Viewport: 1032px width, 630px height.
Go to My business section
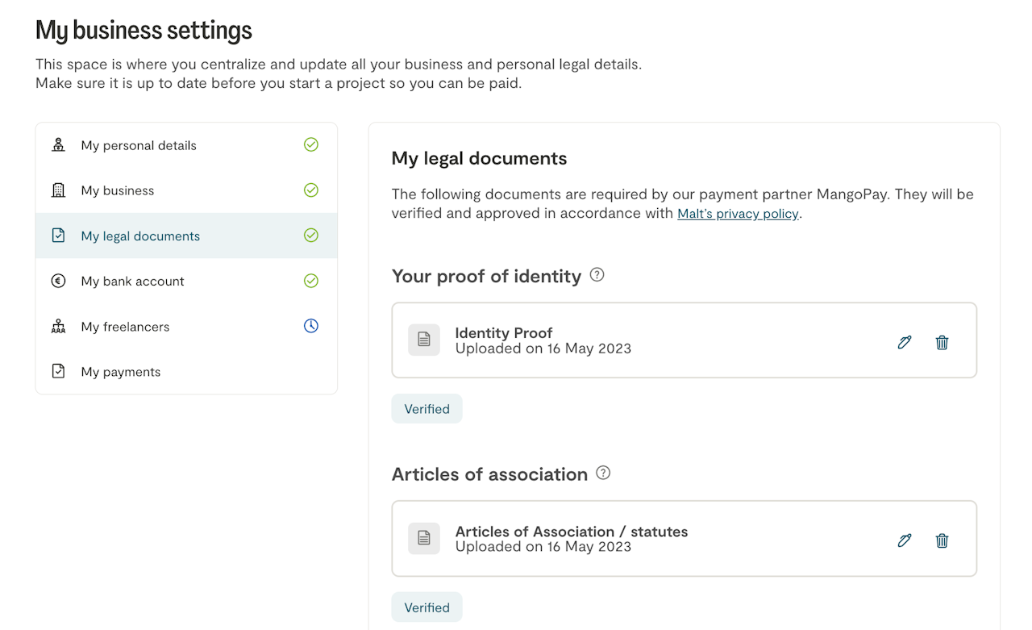118,191
